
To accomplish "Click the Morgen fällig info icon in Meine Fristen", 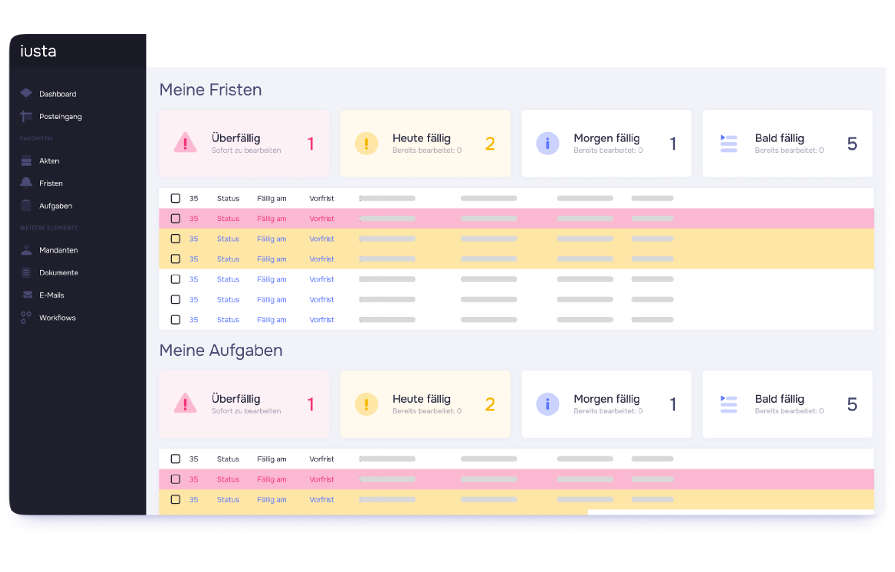I will (x=547, y=143).
